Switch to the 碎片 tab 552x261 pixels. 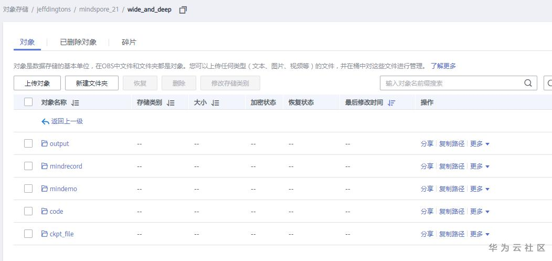(x=129, y=42)
